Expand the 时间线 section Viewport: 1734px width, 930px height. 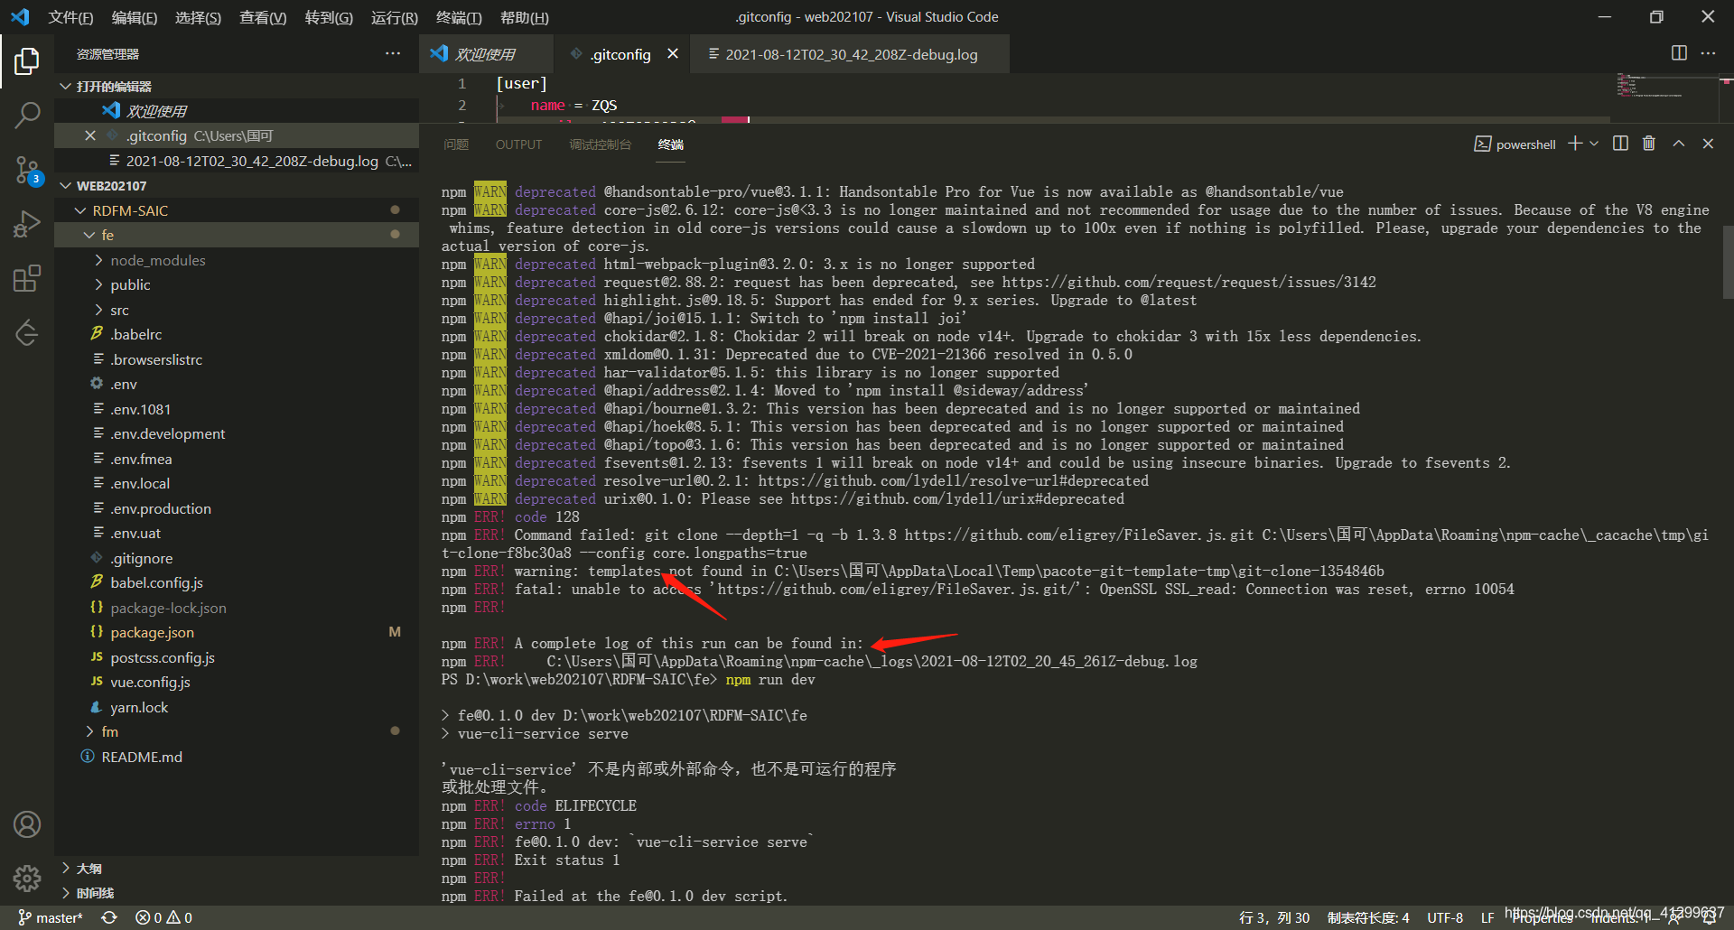click(237, 893)
